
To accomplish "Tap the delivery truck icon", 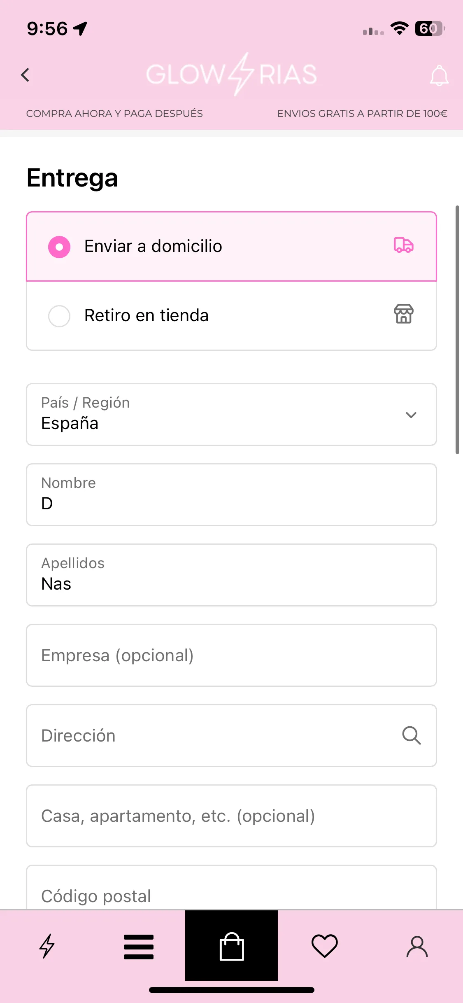I will [x=404, y=245].
